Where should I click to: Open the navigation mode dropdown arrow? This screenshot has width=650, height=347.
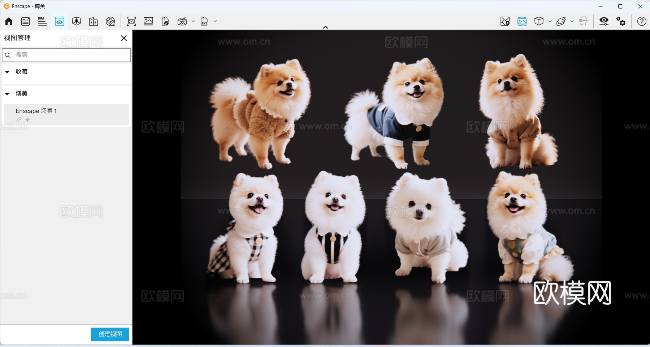(572, 21)
